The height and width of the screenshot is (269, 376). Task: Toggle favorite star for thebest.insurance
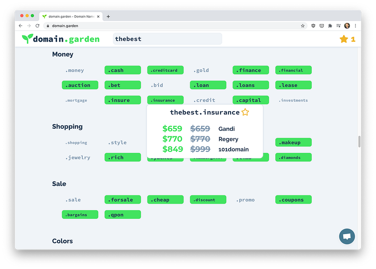pyautogui.click(x=245, y=112)
